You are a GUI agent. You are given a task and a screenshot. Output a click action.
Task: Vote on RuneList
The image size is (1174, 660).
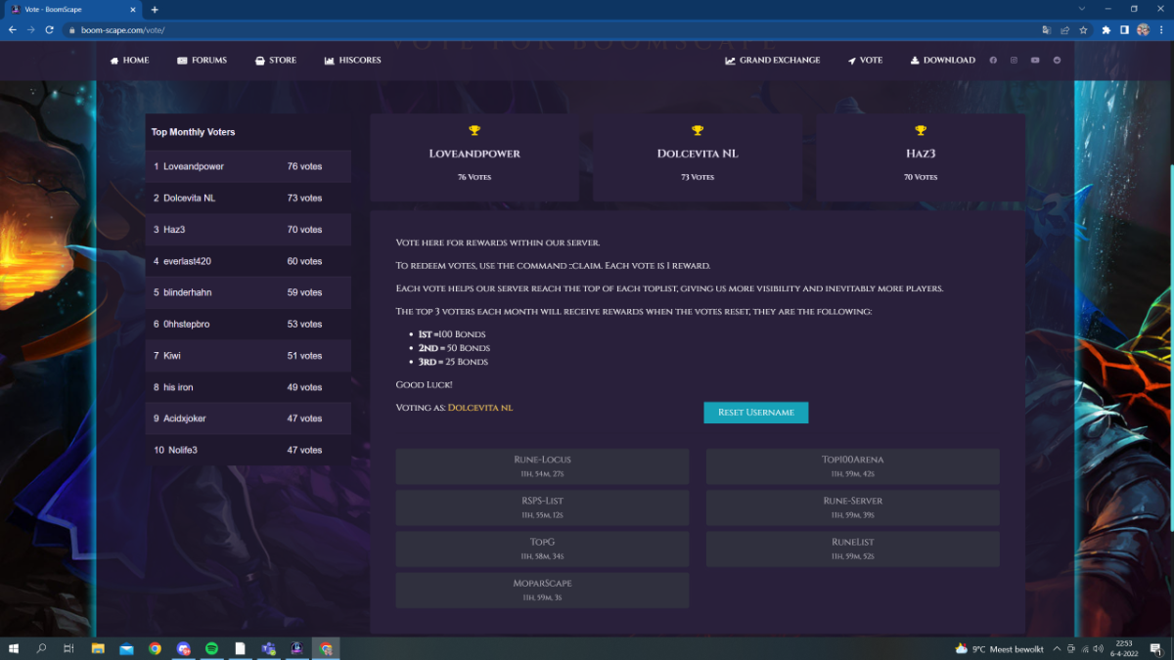point(852,549)
